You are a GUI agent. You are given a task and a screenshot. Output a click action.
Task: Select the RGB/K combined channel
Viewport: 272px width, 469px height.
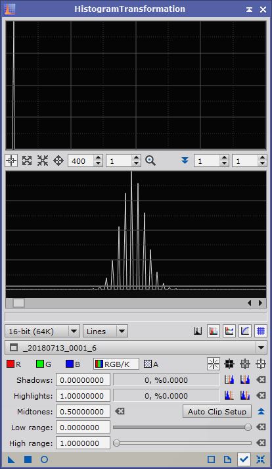point(116,364)
